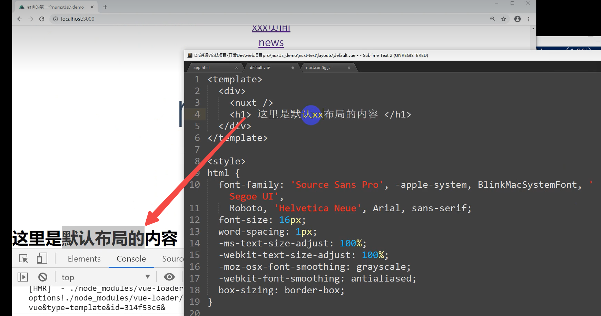This screenshot has width=601, height=316.
Task: Click the zoom magnifier icon in address bar
Action: (492, 19)
